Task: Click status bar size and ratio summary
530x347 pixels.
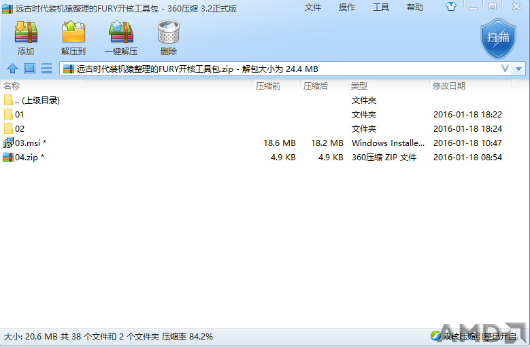Action: click(108, 336)
